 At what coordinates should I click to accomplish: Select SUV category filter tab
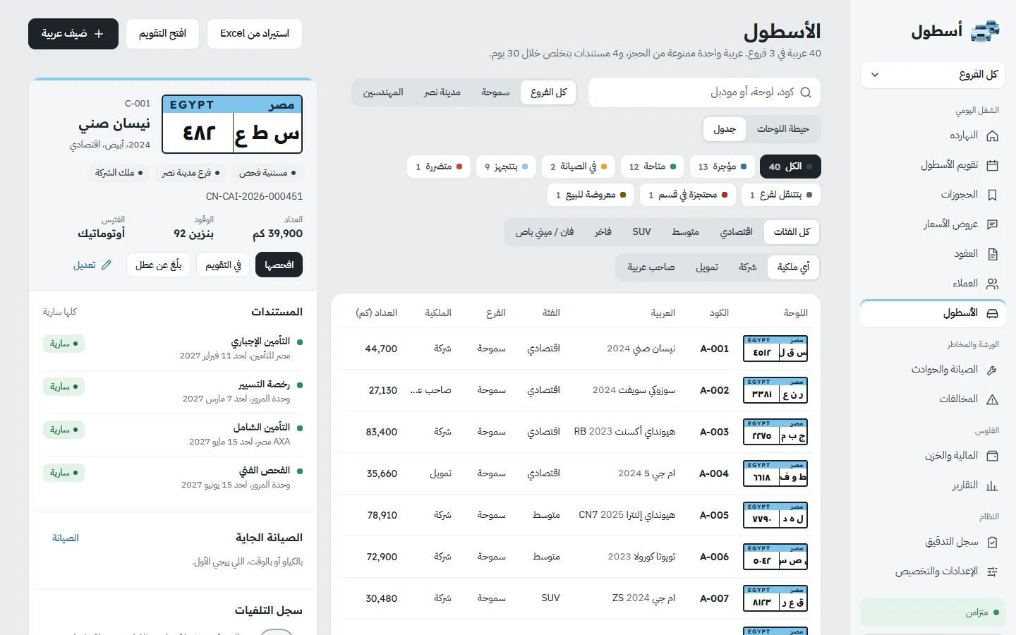click(x=641, y=232)
